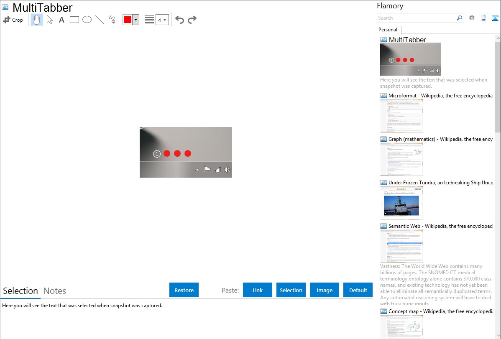Click the line thickness icon
This screenshot has height=339, width=501.
tap(149, 20)
